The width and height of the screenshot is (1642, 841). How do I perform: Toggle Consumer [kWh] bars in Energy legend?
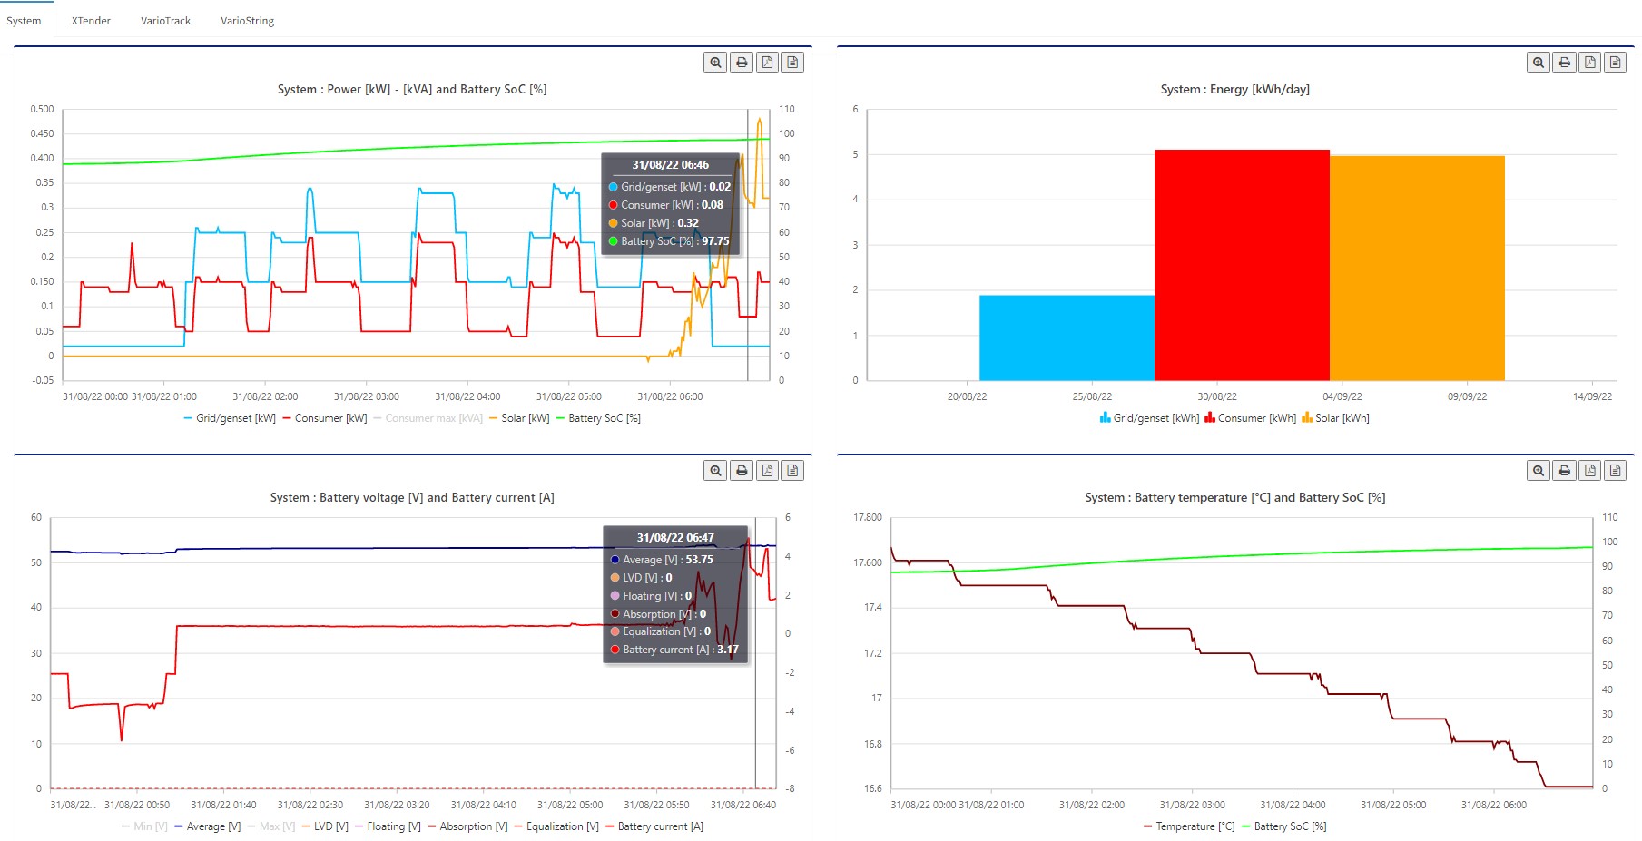coord(1251,418)
